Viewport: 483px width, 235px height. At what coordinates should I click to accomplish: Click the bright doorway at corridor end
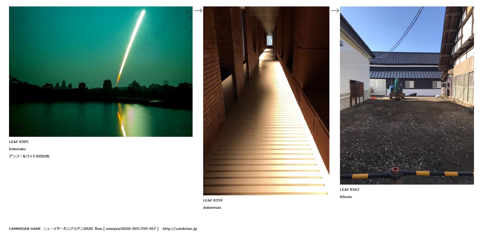pyautogui.click(x=270, y=41)
